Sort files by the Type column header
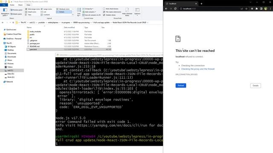Image resolution: width=273 pixels, height=153 pixels. click(86, 27)
